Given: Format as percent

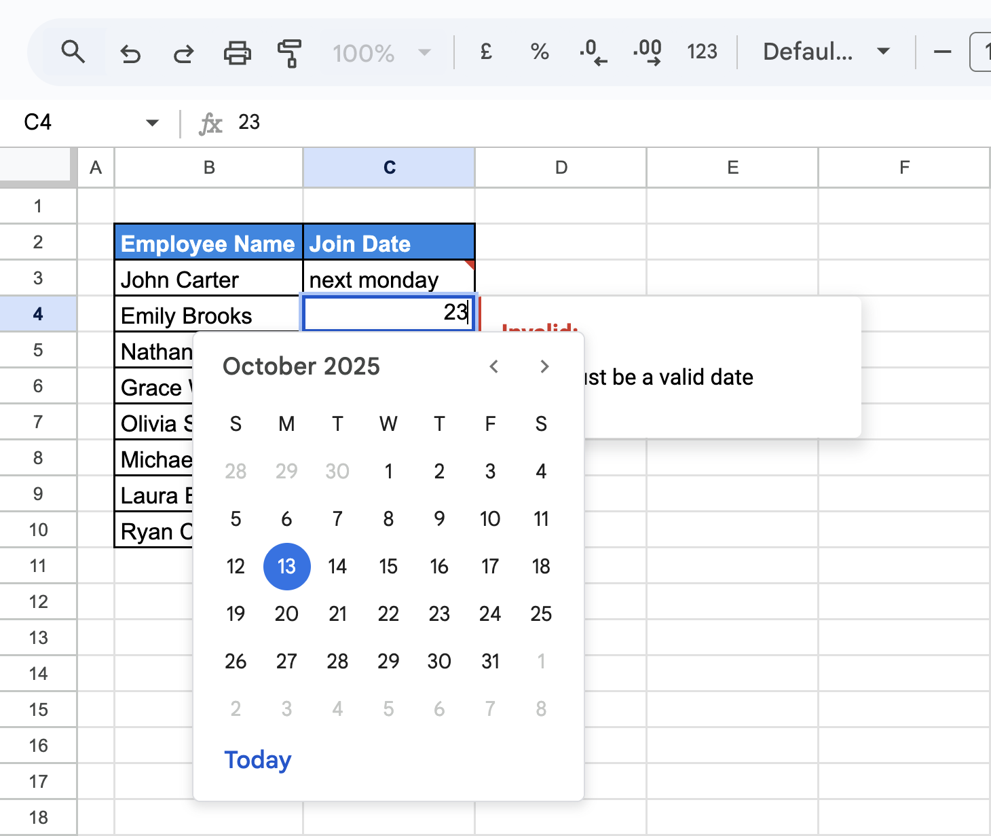Looking at the screenshot, I should click(x=540, y=52).
